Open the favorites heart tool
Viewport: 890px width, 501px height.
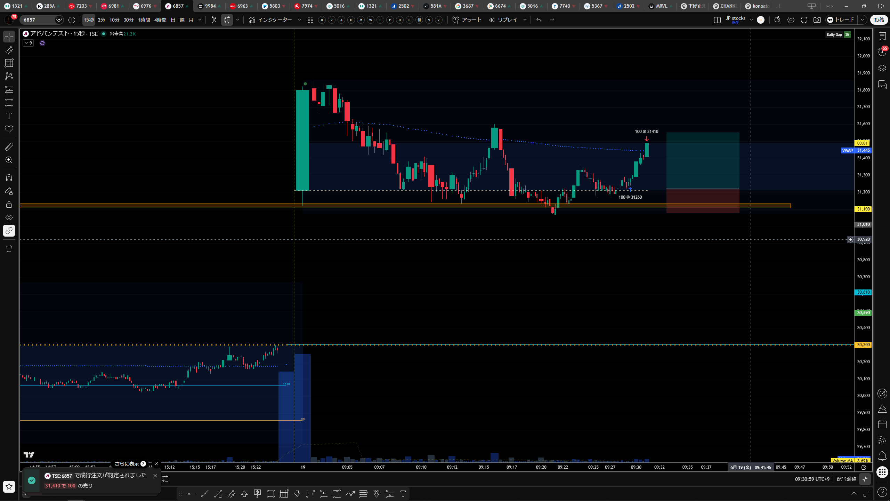[x=9, y=129]
